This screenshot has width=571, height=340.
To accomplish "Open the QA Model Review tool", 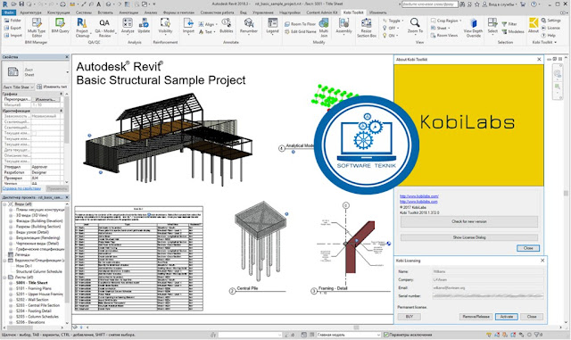I will [104, 28].
